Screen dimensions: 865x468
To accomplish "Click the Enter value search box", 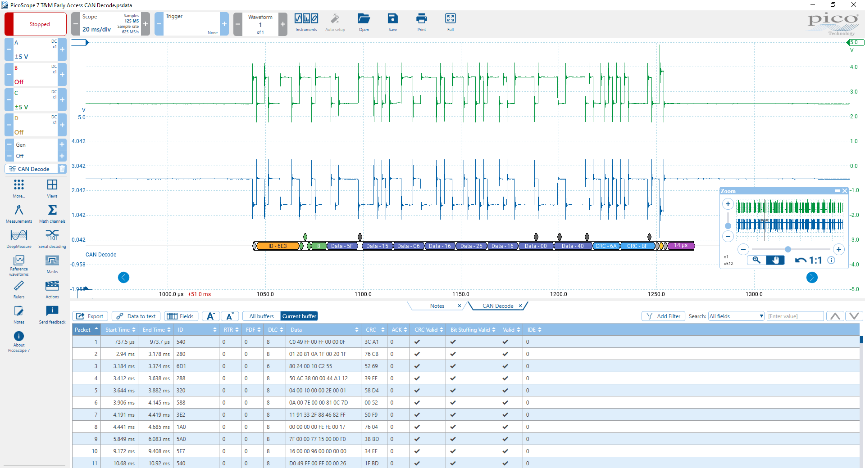I will click(x=794, y=316).
